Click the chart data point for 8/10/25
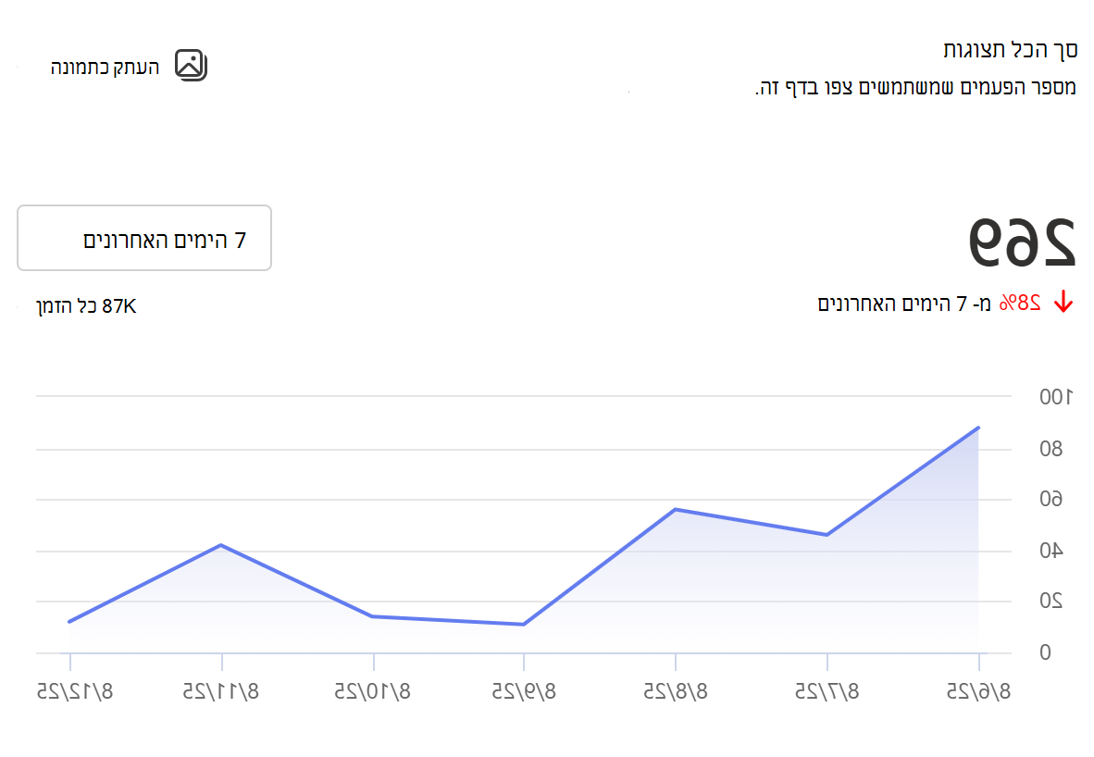This screenshot has width=1094, height=757. 372,616
